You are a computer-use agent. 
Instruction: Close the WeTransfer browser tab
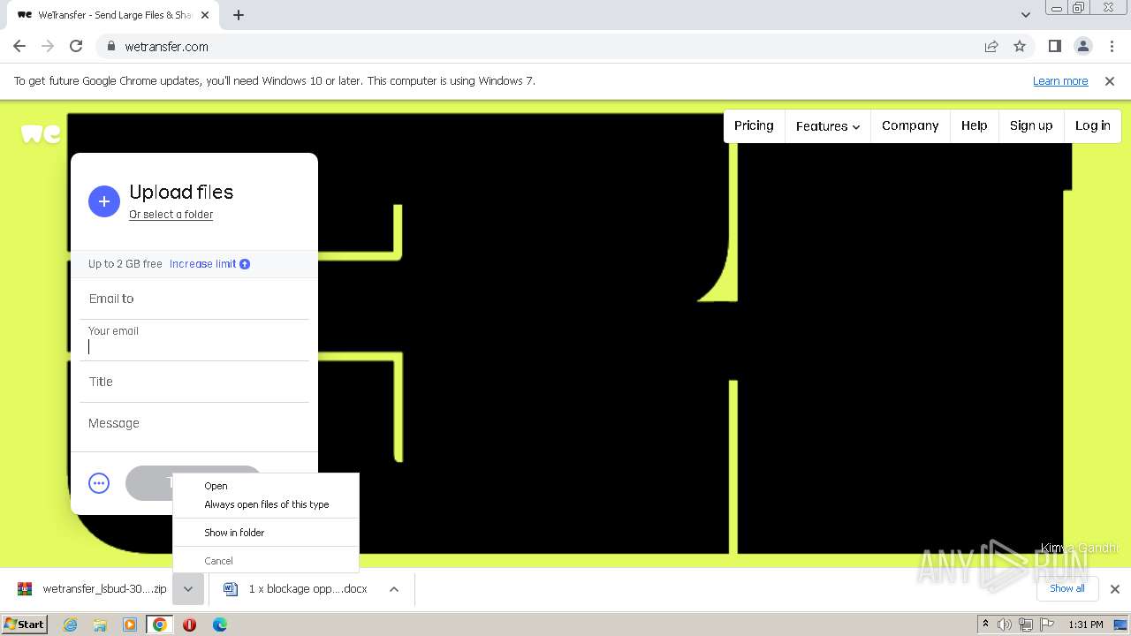[x=205, y=15]
